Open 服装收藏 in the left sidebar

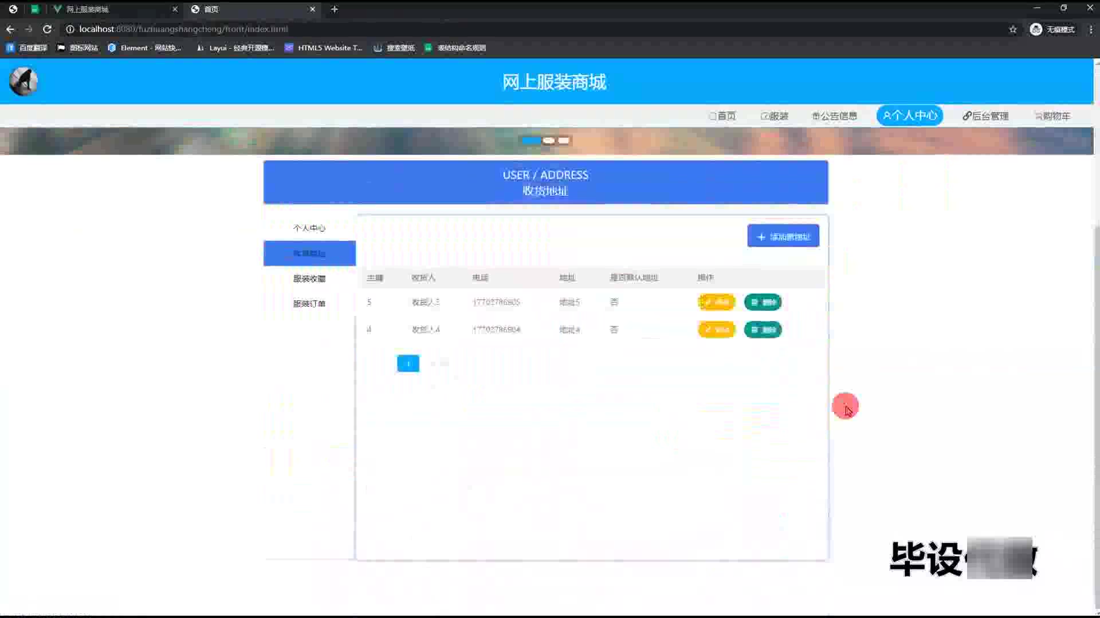coord(309,279)
